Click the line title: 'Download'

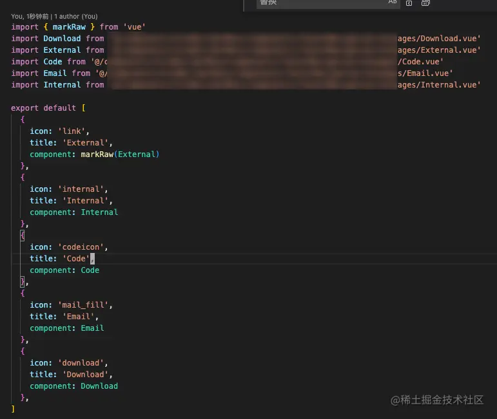pyautogui.click(x=71, y=375)
